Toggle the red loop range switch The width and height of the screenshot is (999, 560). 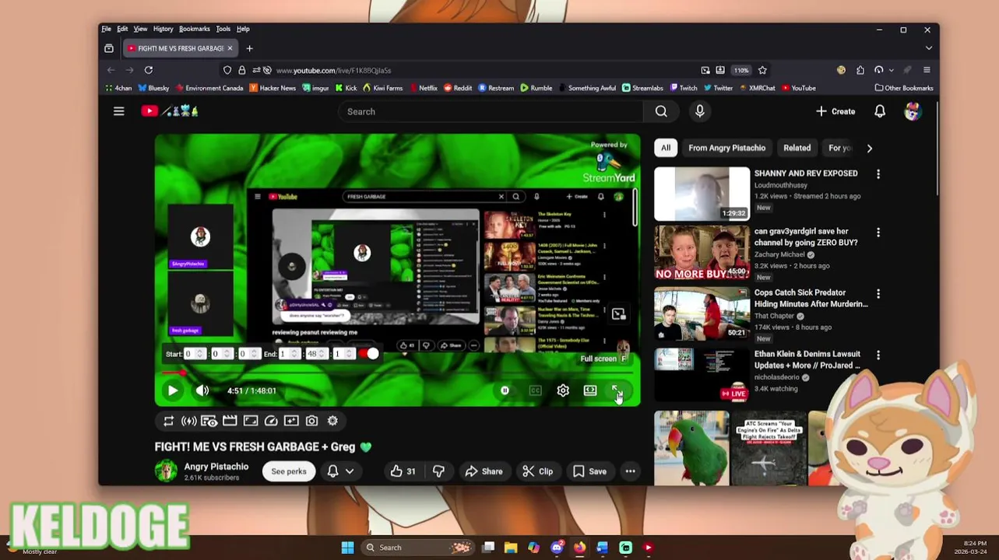point(368,354)
